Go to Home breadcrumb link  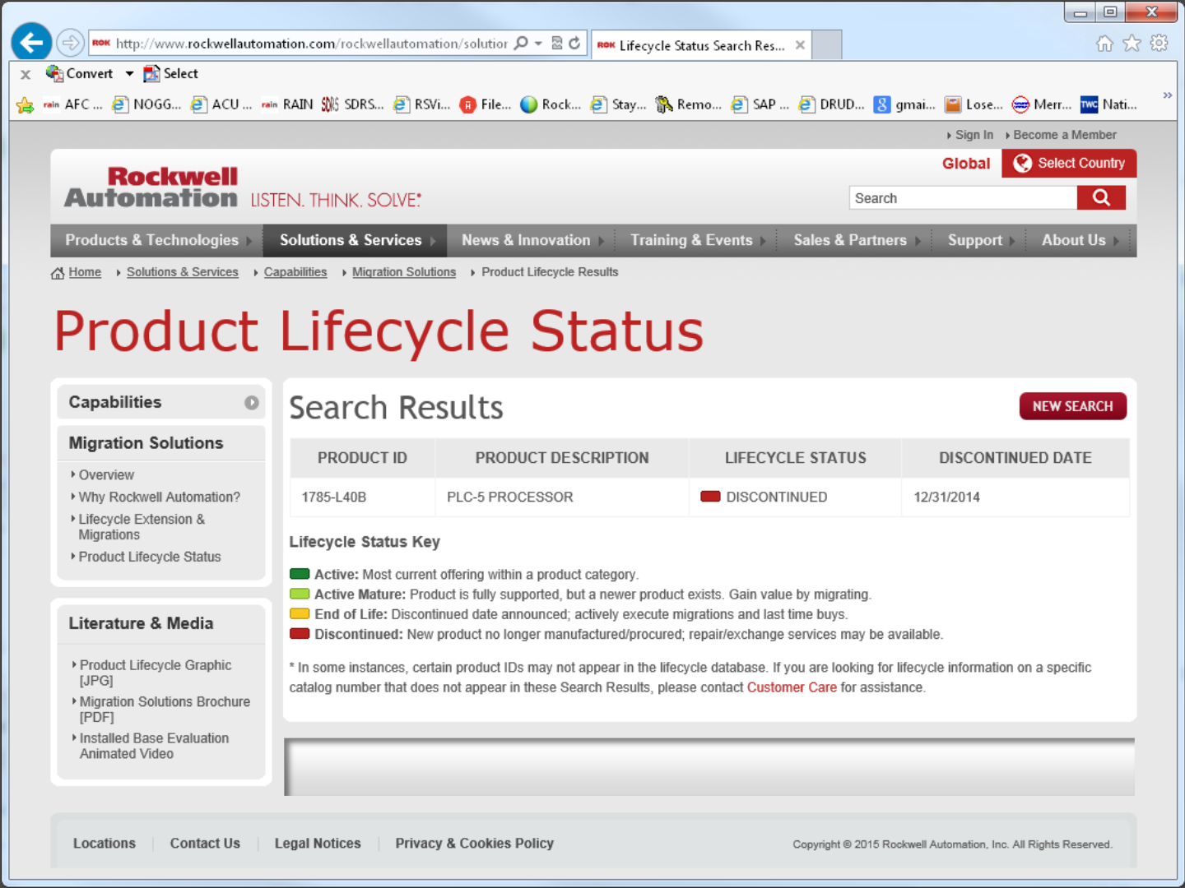tap(84, 272)
